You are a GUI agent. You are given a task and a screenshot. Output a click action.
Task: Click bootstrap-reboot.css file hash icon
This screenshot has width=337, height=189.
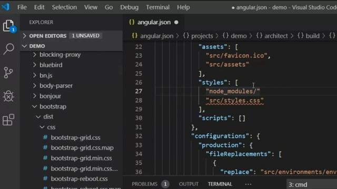click(x=45, y=178)
